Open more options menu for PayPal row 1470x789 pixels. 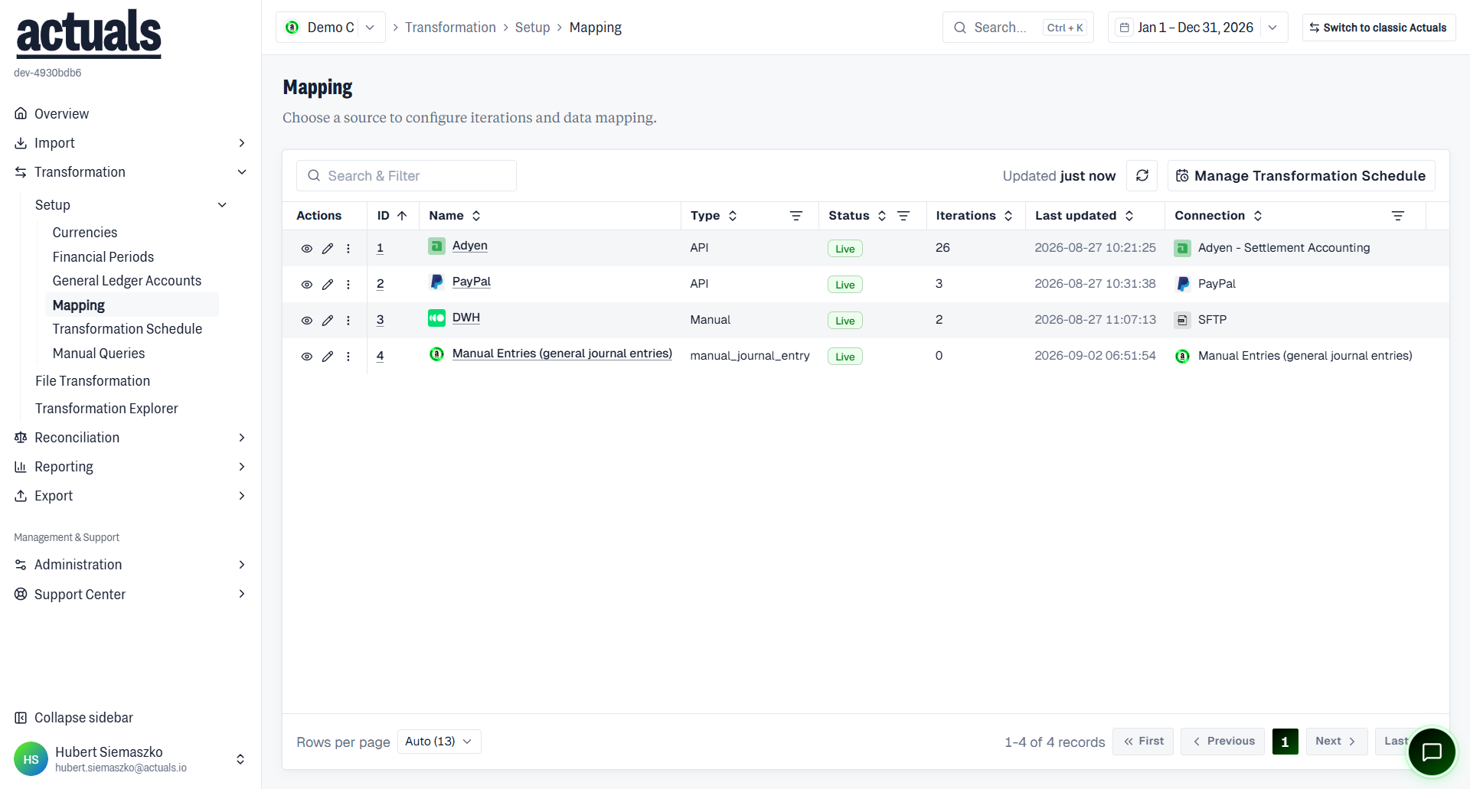tap(348, 285)
